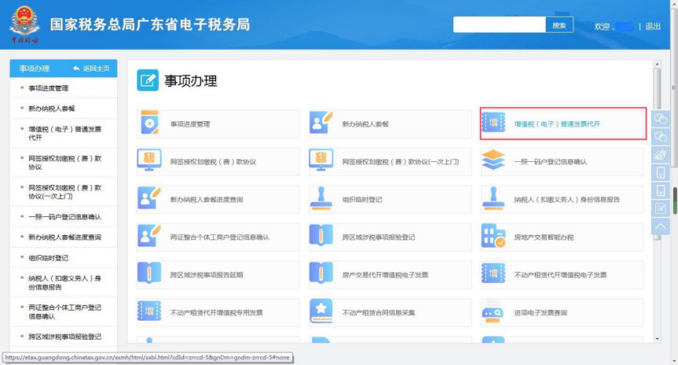Viewport: 678px width, 365px height.
Task: Click the inner panel scrollbar down arrow
Action: click(658, 339)
